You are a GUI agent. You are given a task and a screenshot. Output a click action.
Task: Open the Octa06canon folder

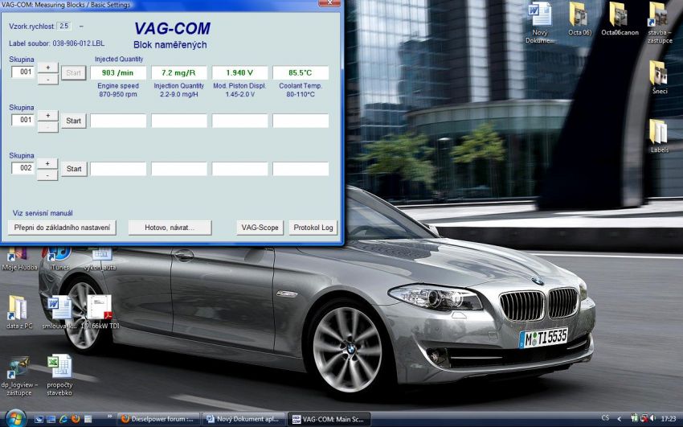[x=619, y=15]
